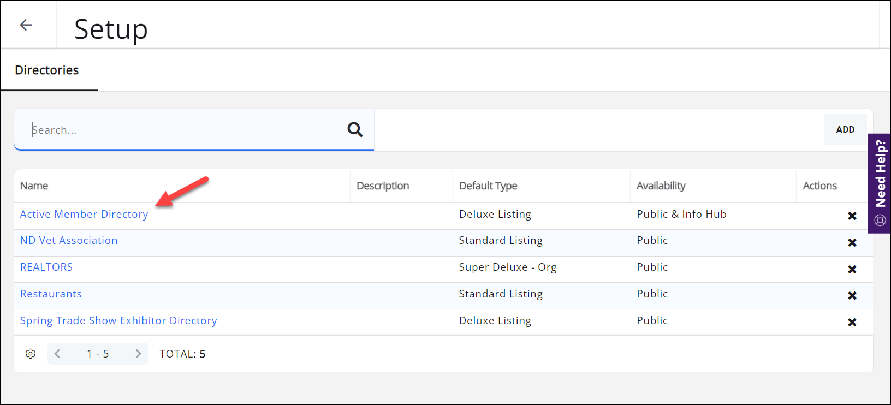Open the Need Help side panel

point(880,183)
